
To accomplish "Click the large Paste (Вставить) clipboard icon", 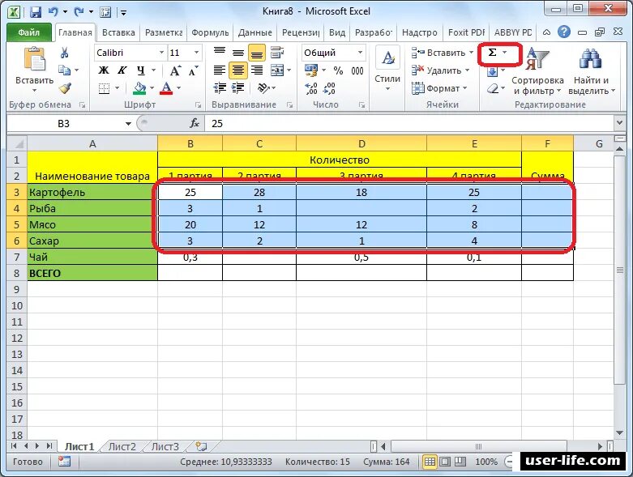I will coord(34,59).
